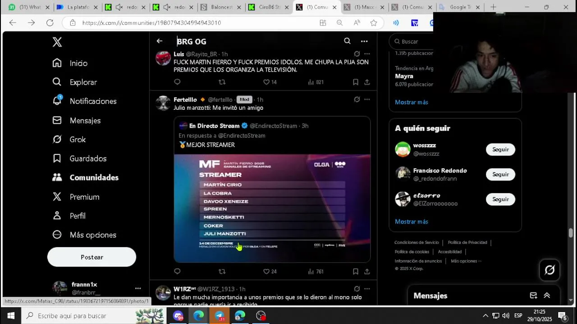Open the Mayra trending topic
Image resolution: width=577 pixels, height=324 pixels.
pos(404,76)
